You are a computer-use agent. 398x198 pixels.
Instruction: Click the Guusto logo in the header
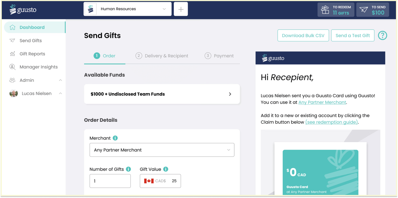pos(23,9)
